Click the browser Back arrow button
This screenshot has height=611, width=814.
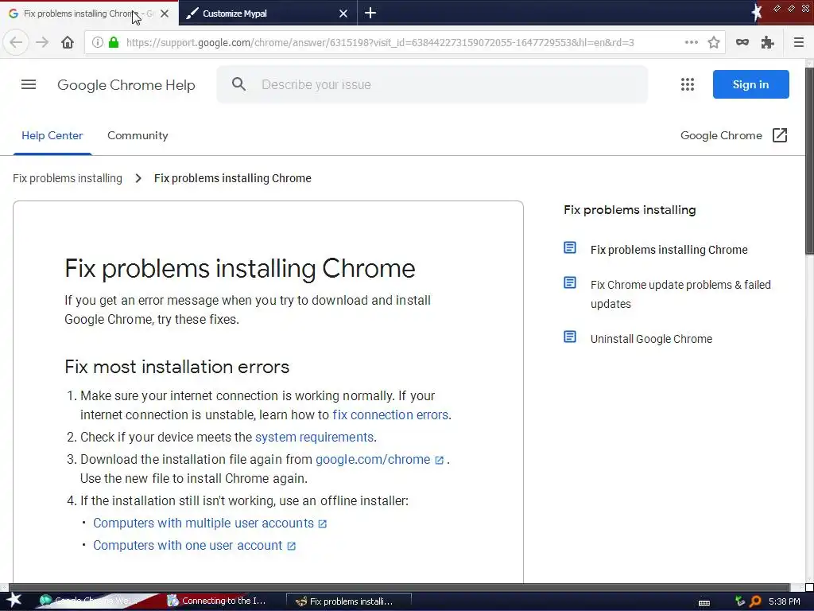click(16, 42)
